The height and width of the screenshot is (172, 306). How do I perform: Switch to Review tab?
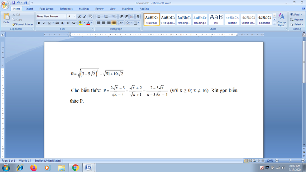[99, 9]
